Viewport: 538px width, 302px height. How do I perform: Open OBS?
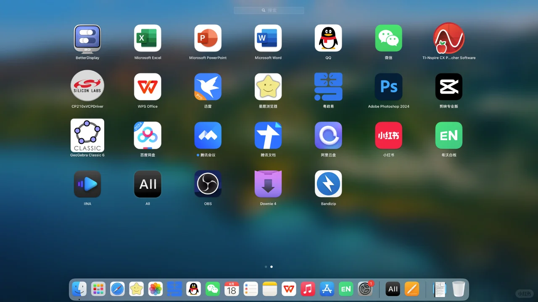pyautogui.click(x=208, y=184)
